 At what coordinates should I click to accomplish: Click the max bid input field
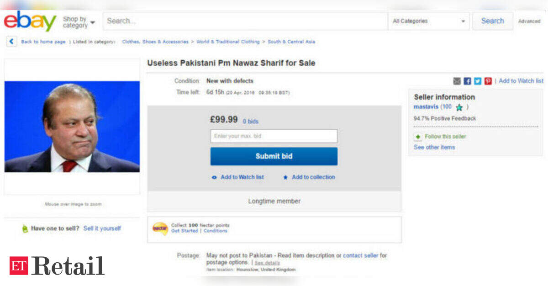click(274, 136)
